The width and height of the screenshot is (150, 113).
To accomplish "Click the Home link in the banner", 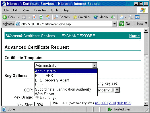I will [134, 36].
